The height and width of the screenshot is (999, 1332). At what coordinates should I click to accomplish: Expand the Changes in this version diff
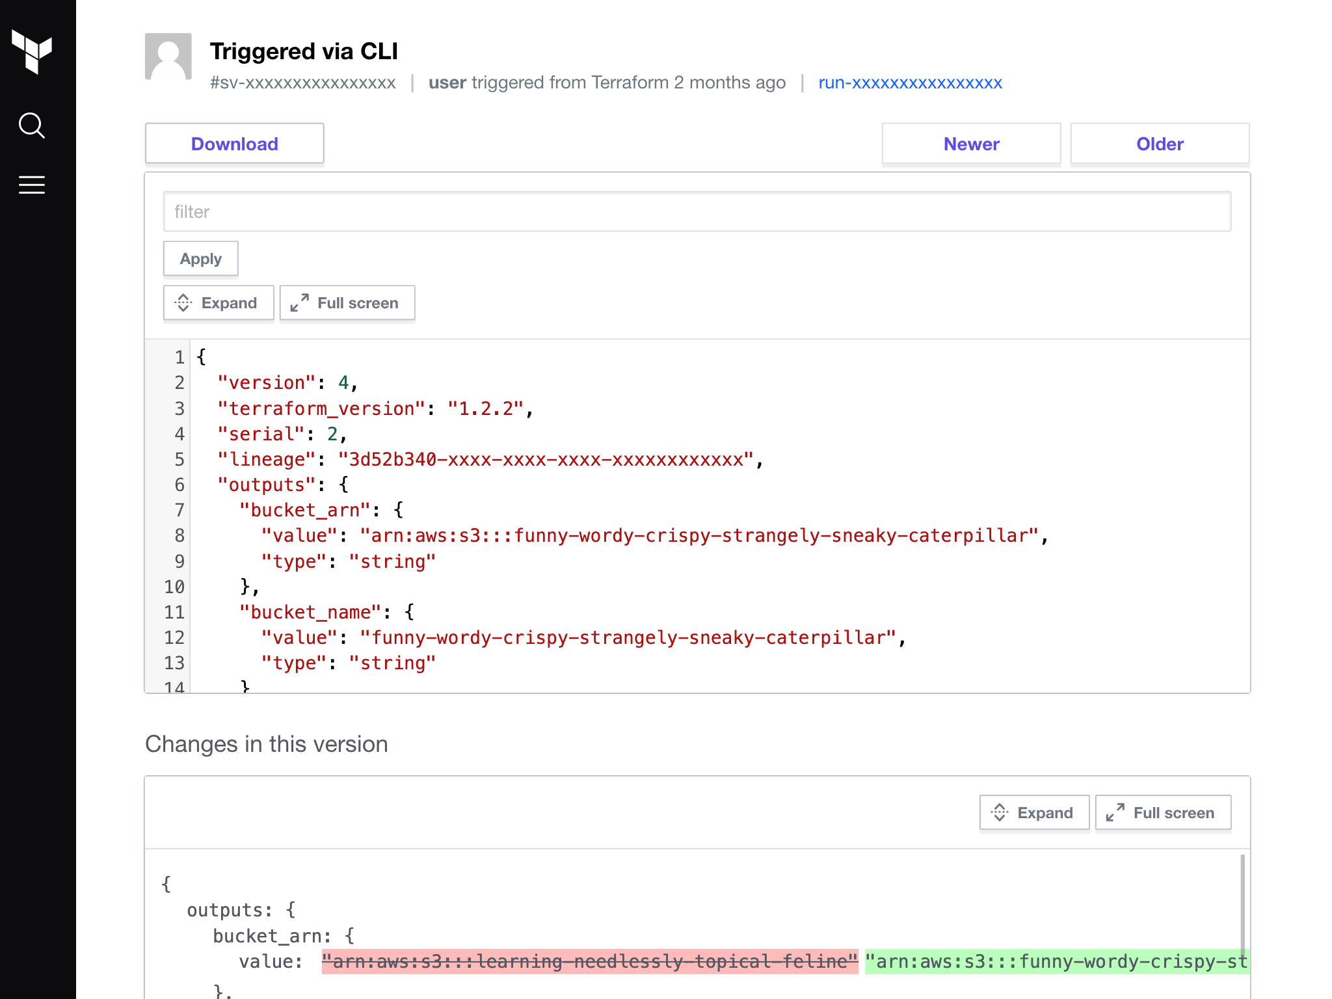pyautogui.click(x=1034, y=812)
